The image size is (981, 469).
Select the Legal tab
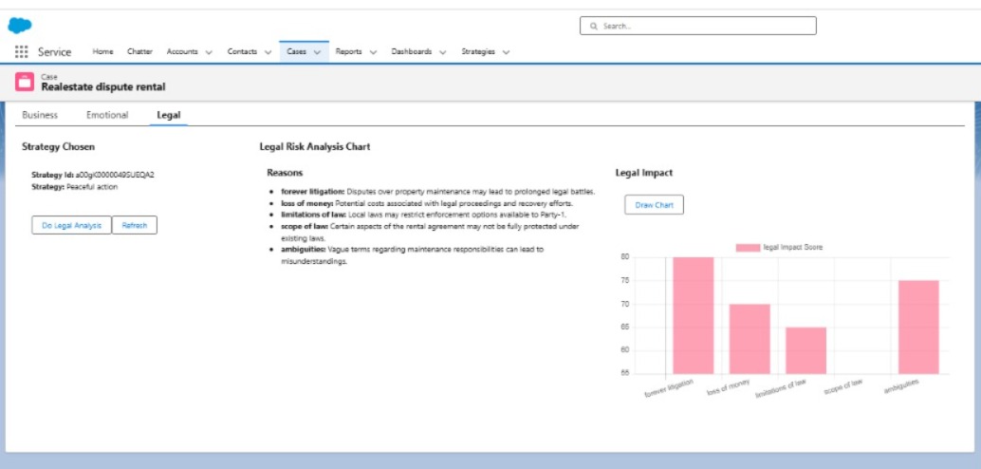click(x=168, y=115)
